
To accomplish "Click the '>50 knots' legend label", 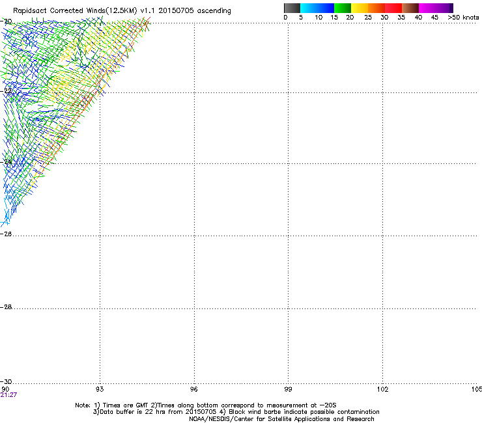I will point(463,18).
